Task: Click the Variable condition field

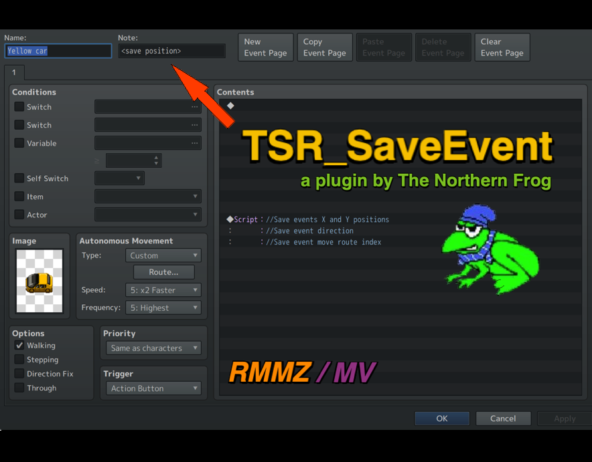Action: [148, 143]
